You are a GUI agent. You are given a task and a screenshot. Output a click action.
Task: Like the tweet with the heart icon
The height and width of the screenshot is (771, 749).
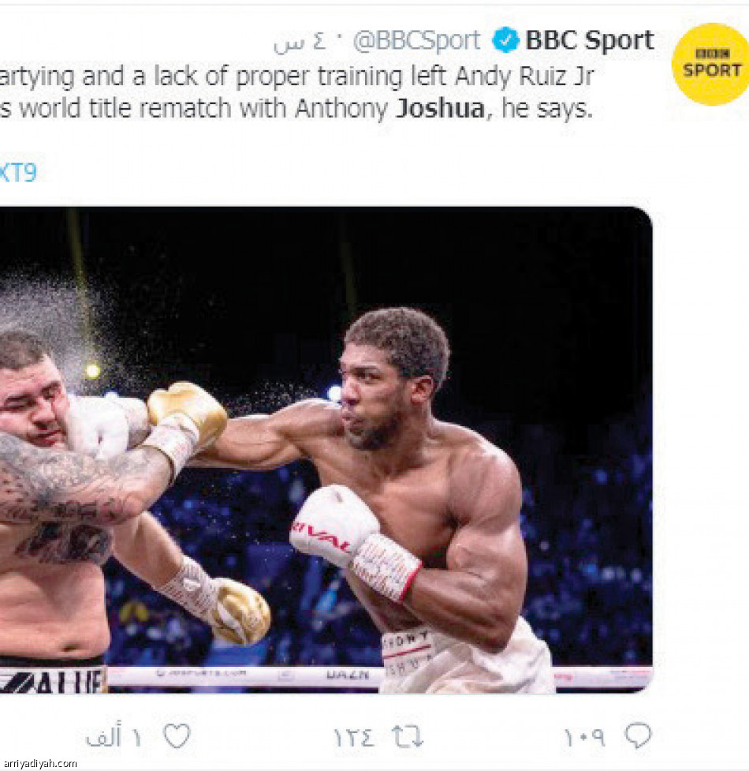(177, 736)
